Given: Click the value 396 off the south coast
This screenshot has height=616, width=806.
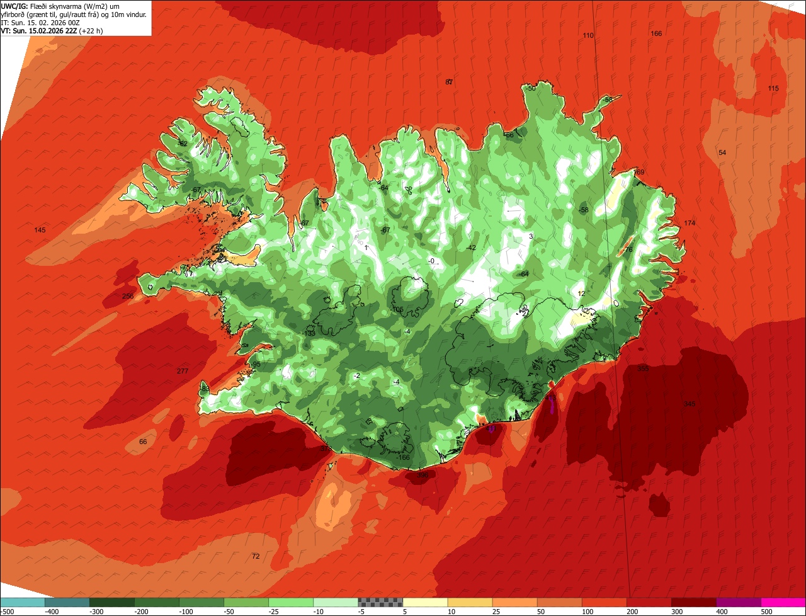Looking at the screenshot, I should (x=423, y=475).
